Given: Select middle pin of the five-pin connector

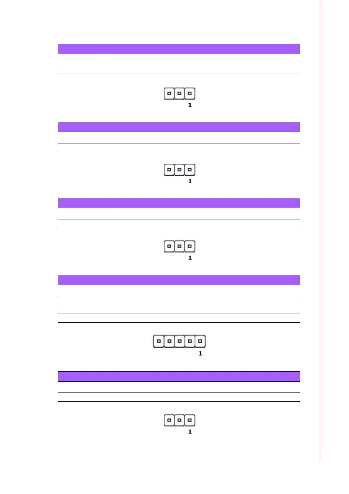Looking at the screenshot, I should pyautogui.click(x=179, y=341).
